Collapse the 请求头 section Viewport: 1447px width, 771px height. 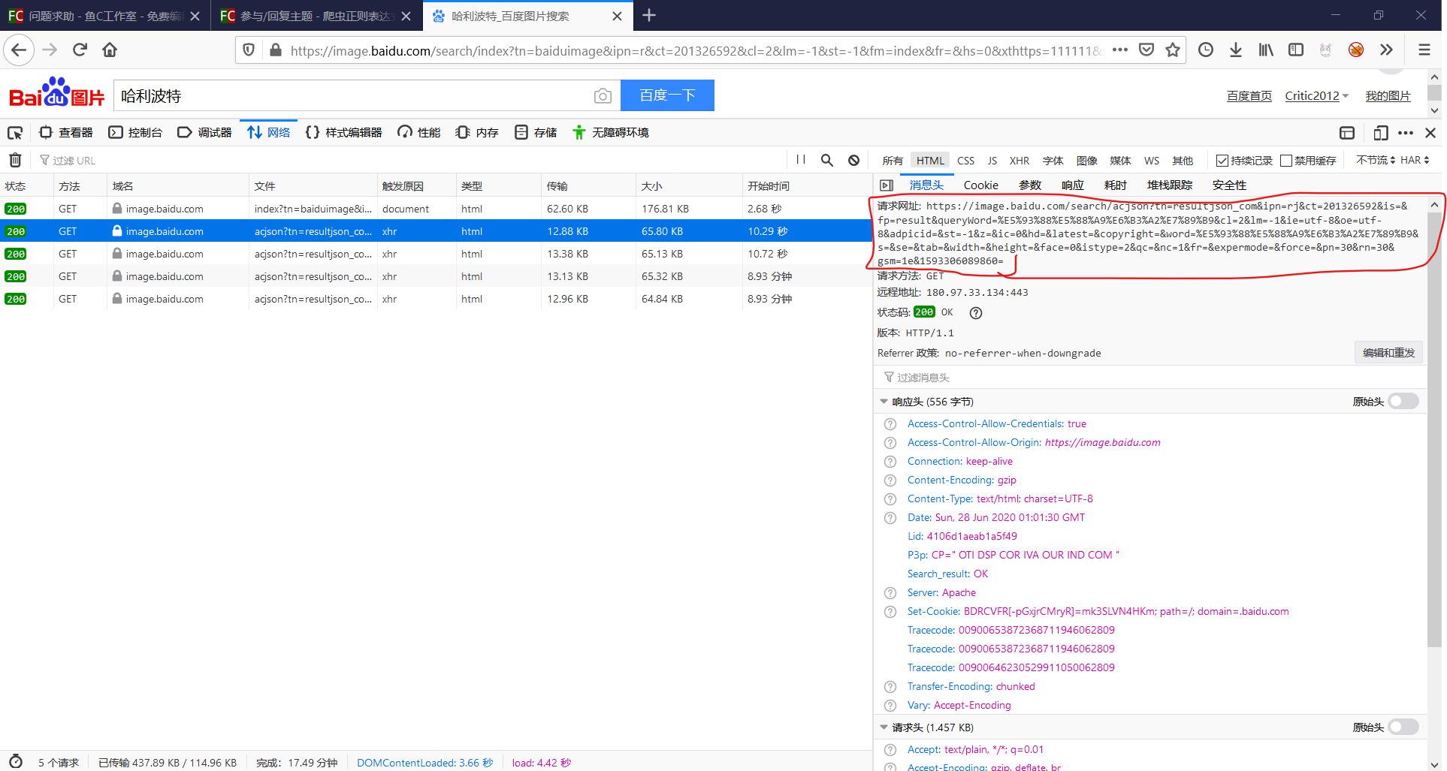pyautogui.click(x=884, y=727)
